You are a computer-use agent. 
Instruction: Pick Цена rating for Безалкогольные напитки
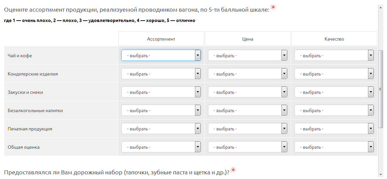(x=248, y=110)
